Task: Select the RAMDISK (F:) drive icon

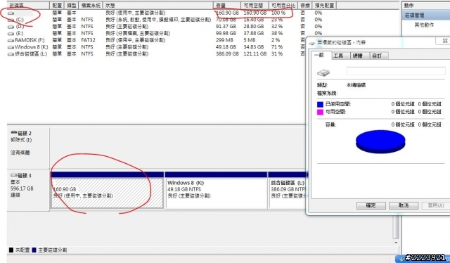Action: coord(11,41)
